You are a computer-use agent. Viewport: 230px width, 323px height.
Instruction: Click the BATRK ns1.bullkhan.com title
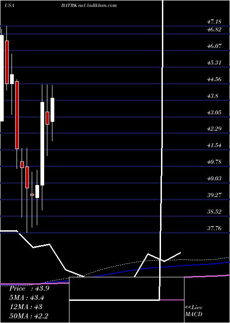pyautogui.click(x=89, y=6)
